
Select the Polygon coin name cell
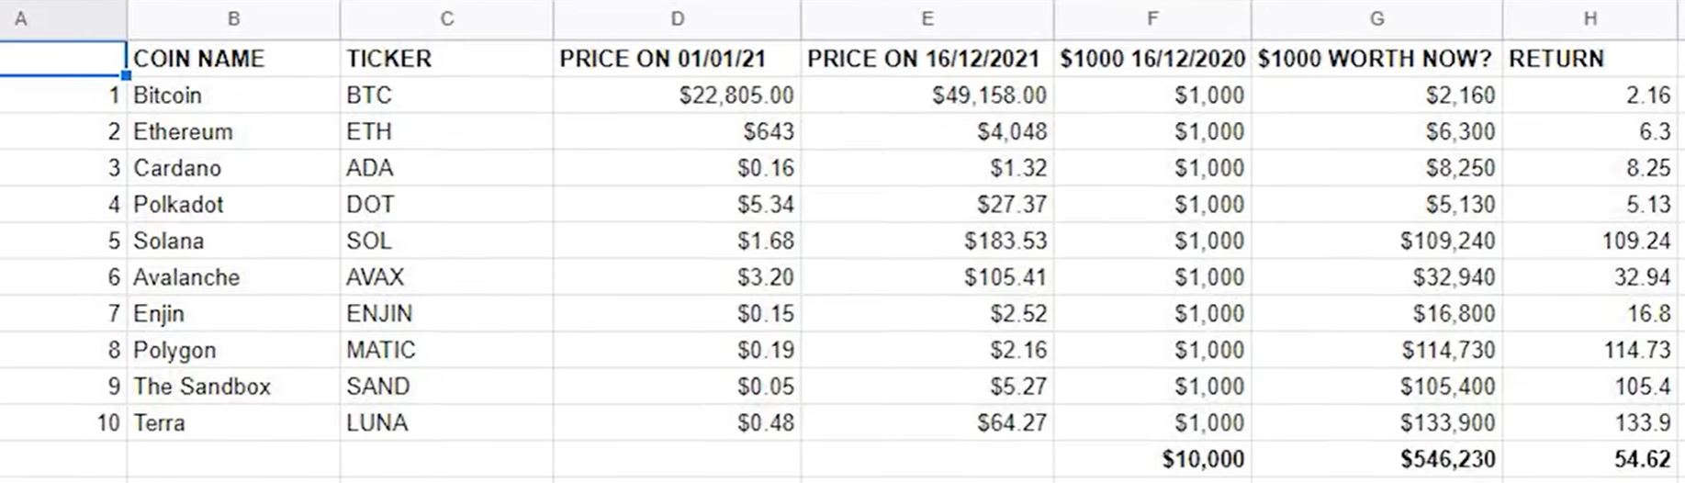233,350
